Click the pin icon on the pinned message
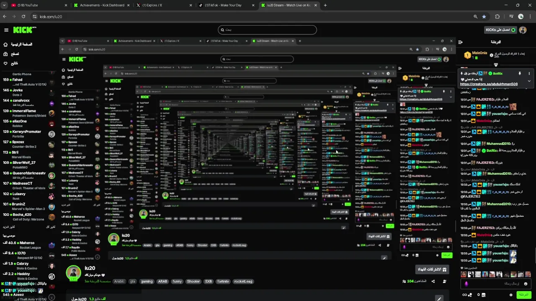 pyautogui.click(x=520, y=74)
